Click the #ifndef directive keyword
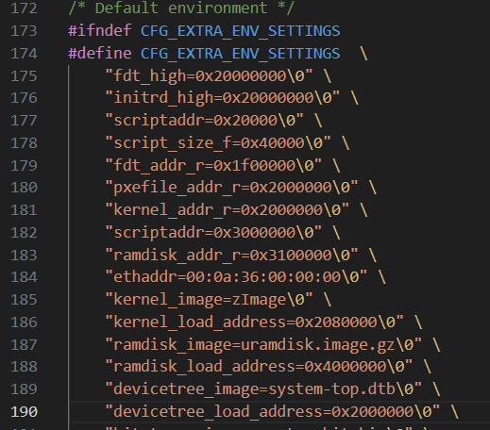490x430 pixels. [x=100, y=31]
